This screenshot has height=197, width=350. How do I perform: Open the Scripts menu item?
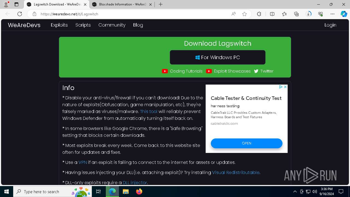tap(83, 25)
